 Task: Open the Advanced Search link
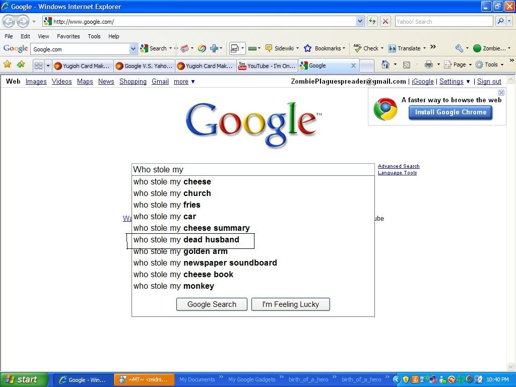(399, 166)
